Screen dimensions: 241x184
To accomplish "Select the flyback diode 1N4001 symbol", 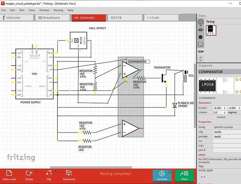I will coord(175,105).
